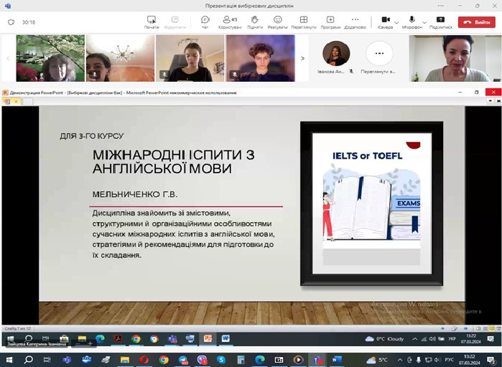Expand microphone options dropdown arrow
Image resolution: width=502 pixels, height=367 pixels.
pyautogui.click(x=423, y=22)
